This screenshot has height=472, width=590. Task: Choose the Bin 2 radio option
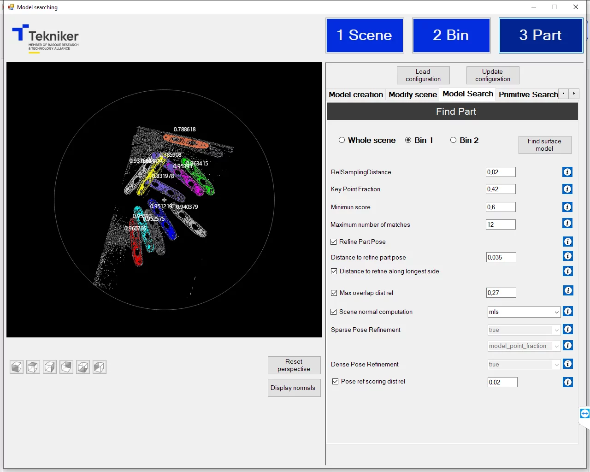pyautogui.click(x=453, y=140)
